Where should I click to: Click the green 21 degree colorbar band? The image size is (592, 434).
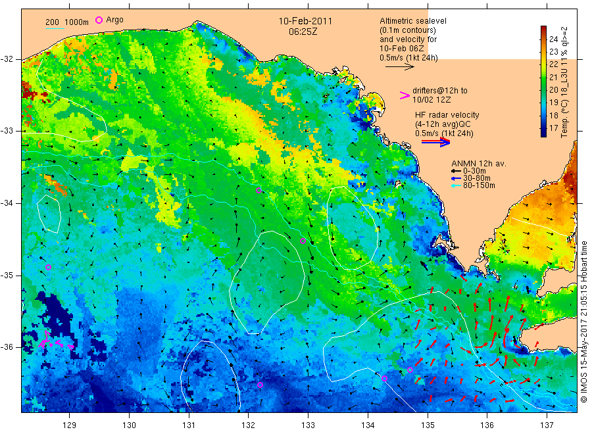[544, 77]
